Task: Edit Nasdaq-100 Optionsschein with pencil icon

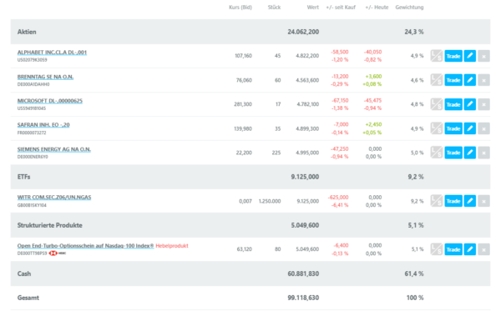Action: coord(469,249)
